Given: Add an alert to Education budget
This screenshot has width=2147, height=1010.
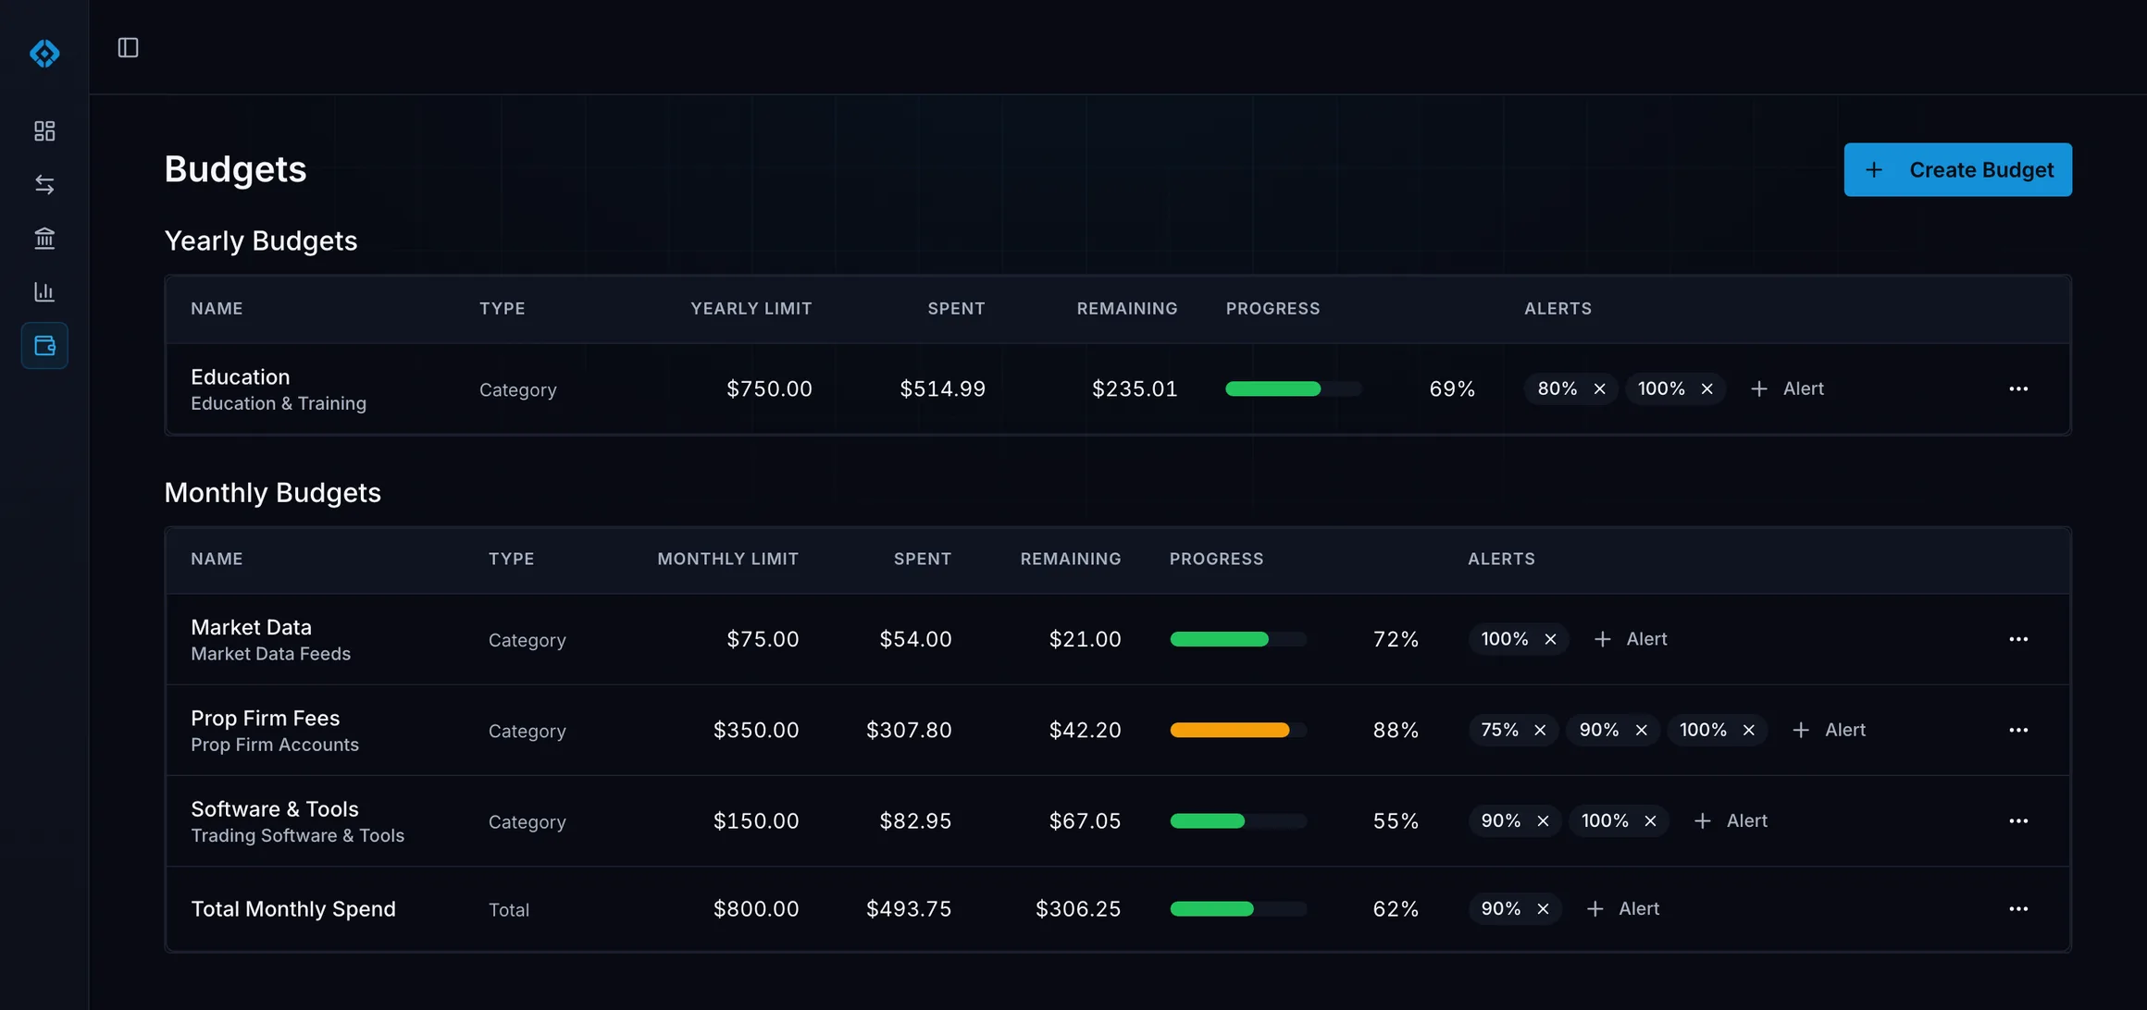Looking at the screenshot, I should [x=1787, y=388].
